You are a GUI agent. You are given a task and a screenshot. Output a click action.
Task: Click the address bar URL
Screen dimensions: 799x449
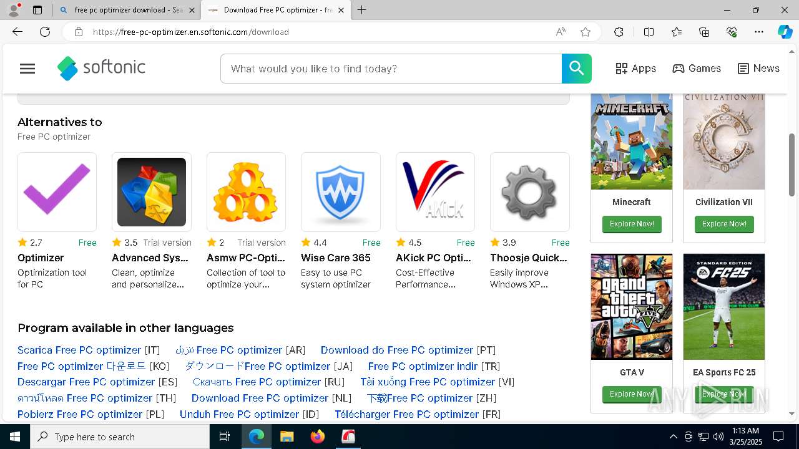(x=191, y=32)
